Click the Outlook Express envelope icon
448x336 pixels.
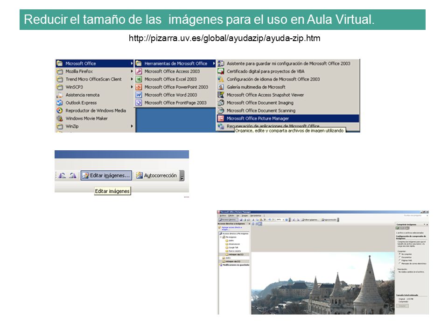pos(59,103)
